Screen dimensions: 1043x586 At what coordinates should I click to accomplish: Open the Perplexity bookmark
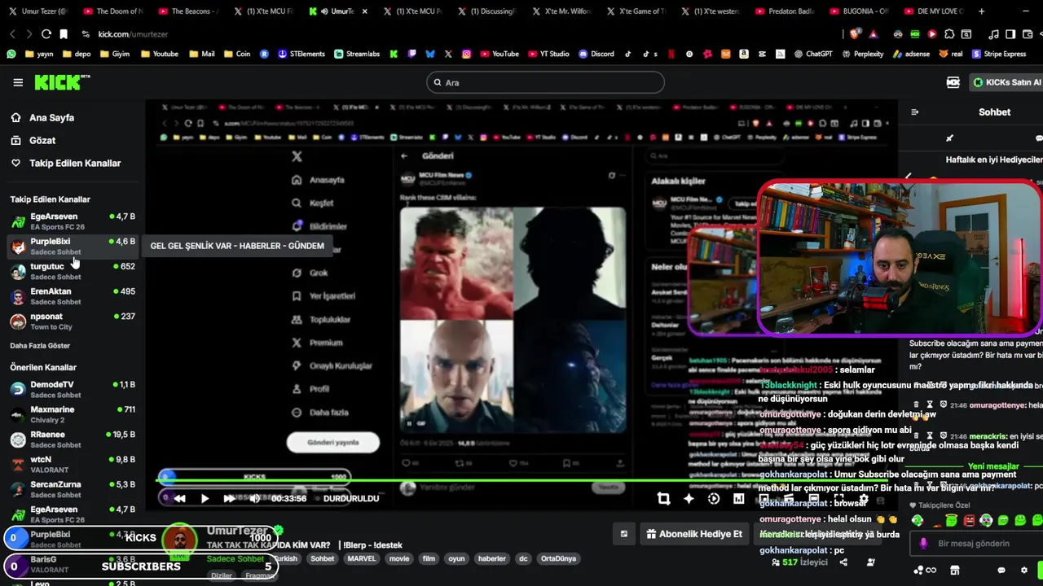[861, 54]
